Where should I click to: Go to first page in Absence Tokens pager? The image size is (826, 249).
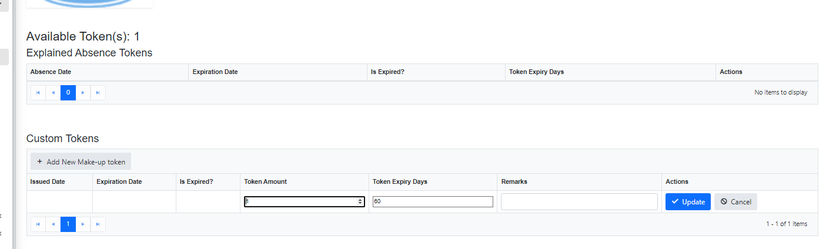click(x=38, y=93)
